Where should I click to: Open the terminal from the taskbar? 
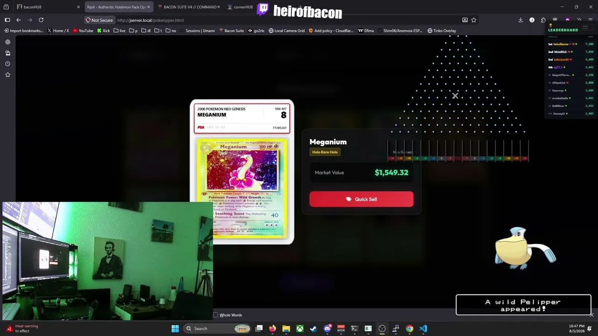pos(355,329)
